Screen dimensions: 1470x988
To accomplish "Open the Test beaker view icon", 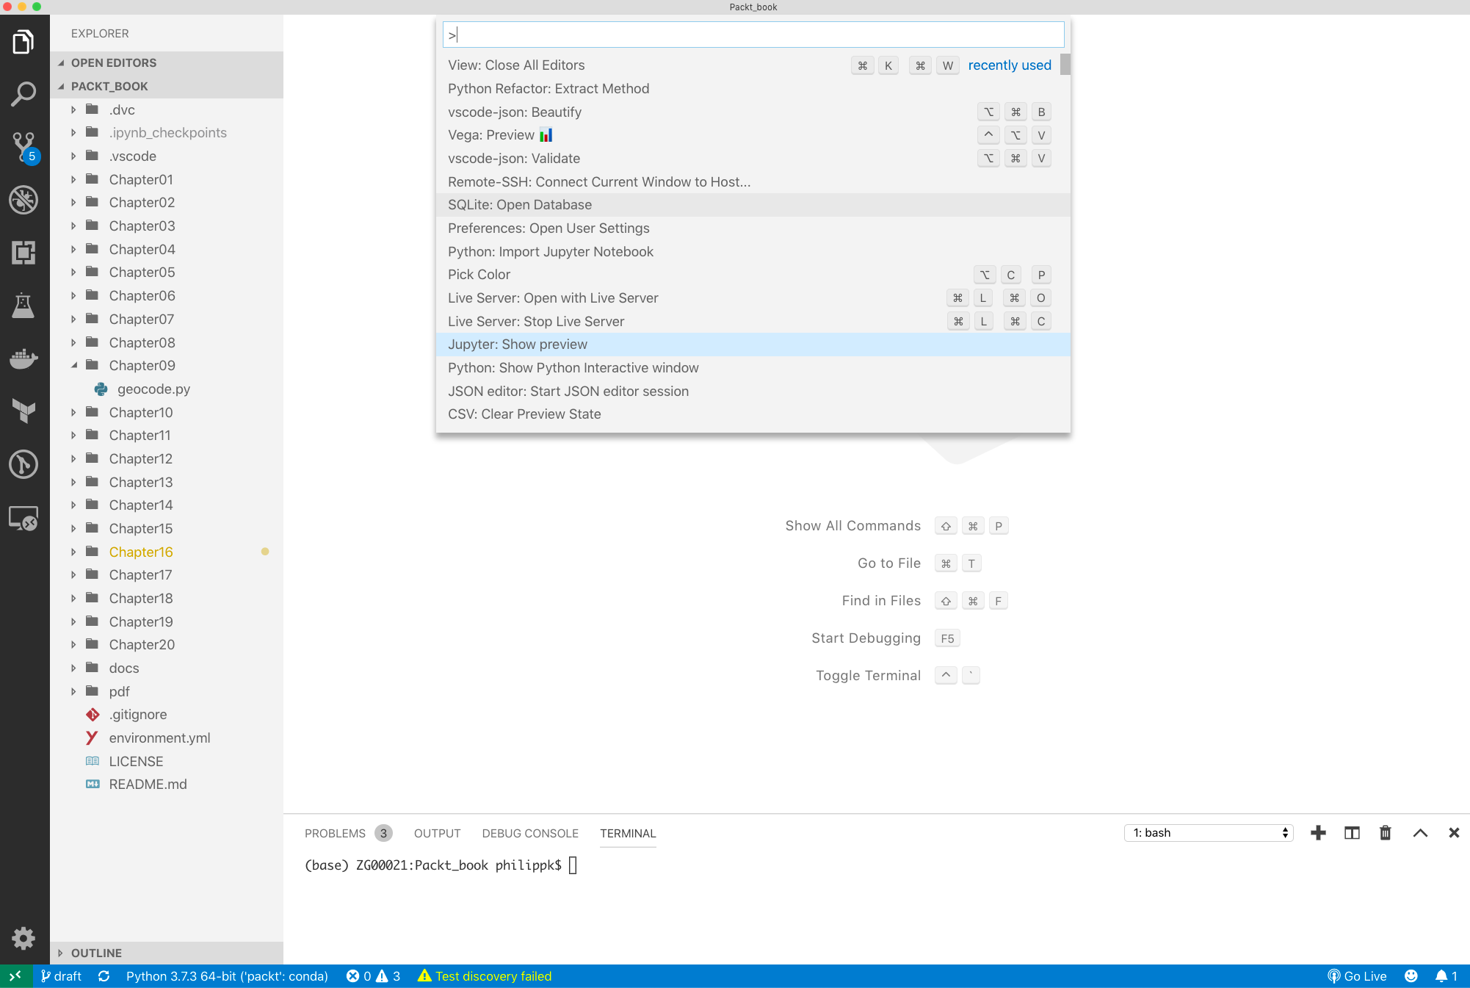I will click(x=23, y=306).
